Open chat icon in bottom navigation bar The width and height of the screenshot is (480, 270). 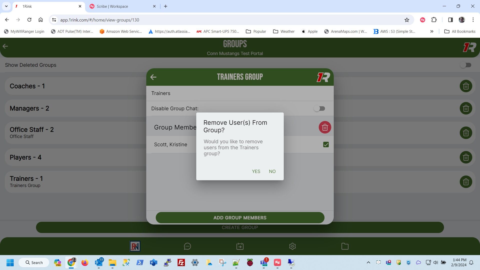pyautogui.click(x=187, y=246)
